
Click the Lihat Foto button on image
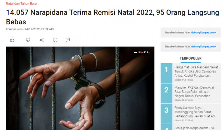coord(142,52)
